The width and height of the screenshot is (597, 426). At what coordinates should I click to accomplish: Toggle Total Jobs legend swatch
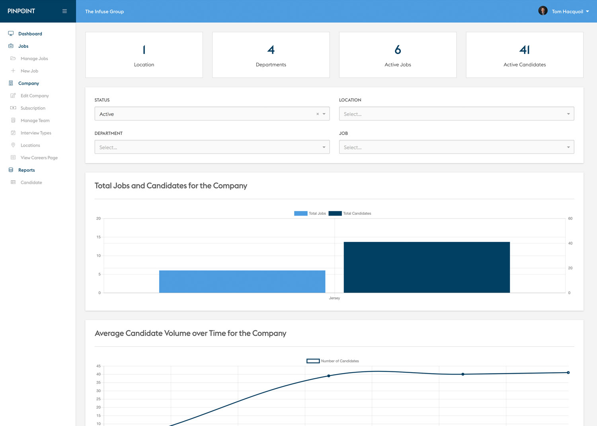click(301, 213)
